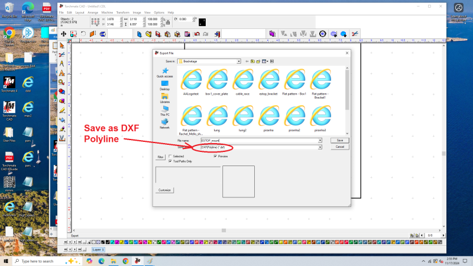Open This PC in dialog sidebar
The height and width of the screenshot is (266, 473).
click(x=165, y=111)
